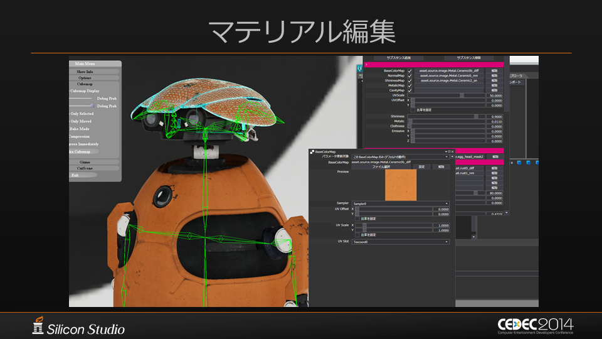The height and width of the screenshot is (339, 602).
Task: Click UV Scale X slider in BaseColorMap window
Action: [x=394, y=225]
